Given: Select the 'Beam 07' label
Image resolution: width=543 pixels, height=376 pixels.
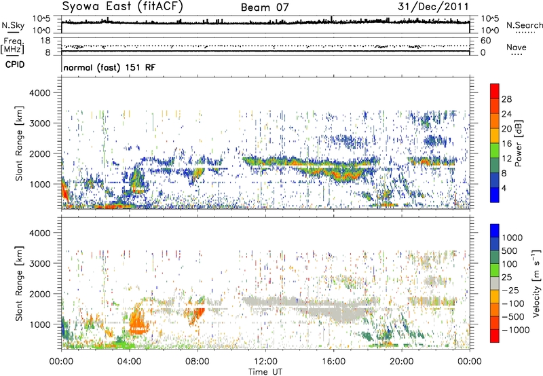Looking at the screenshot, I should pyautogui.click(x=265, y=7).
